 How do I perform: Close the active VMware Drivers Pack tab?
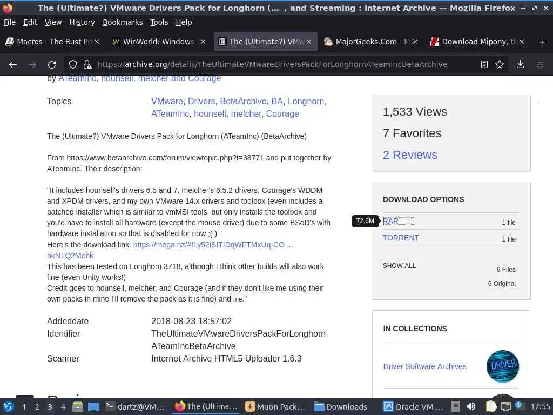(309, 42)
